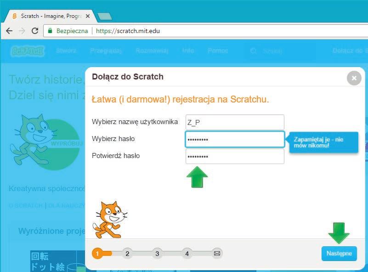This screenshot has height=272, width=368.
Task: Click step 3 in the progress indicator
Action: (x=157, y=254)
